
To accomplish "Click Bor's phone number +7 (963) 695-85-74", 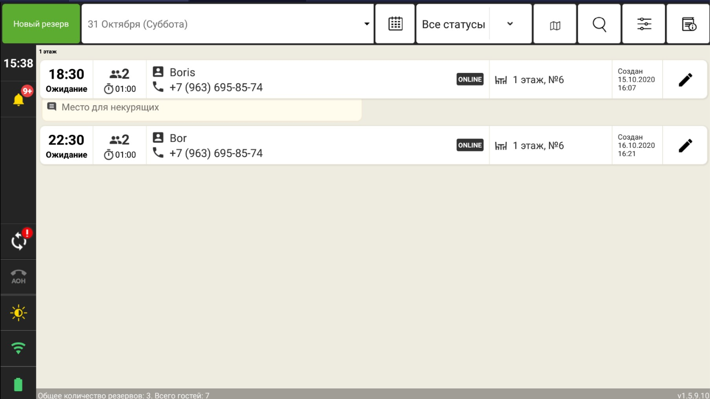I will [216, 153].
